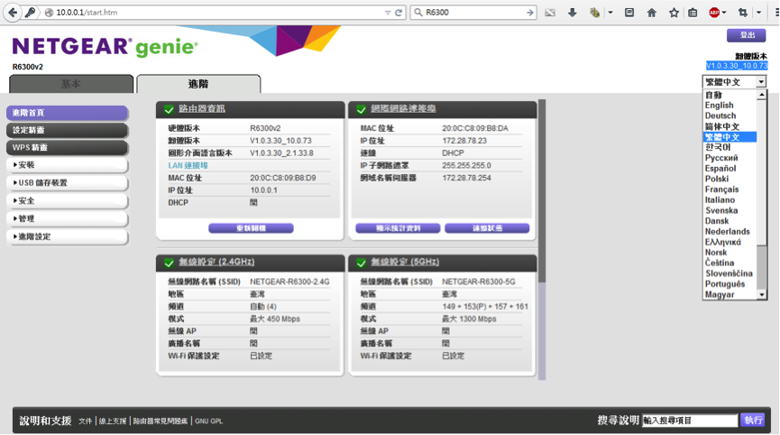
Task: Open the language dropdown showing 繁體中文
Action: pos(734,81)
